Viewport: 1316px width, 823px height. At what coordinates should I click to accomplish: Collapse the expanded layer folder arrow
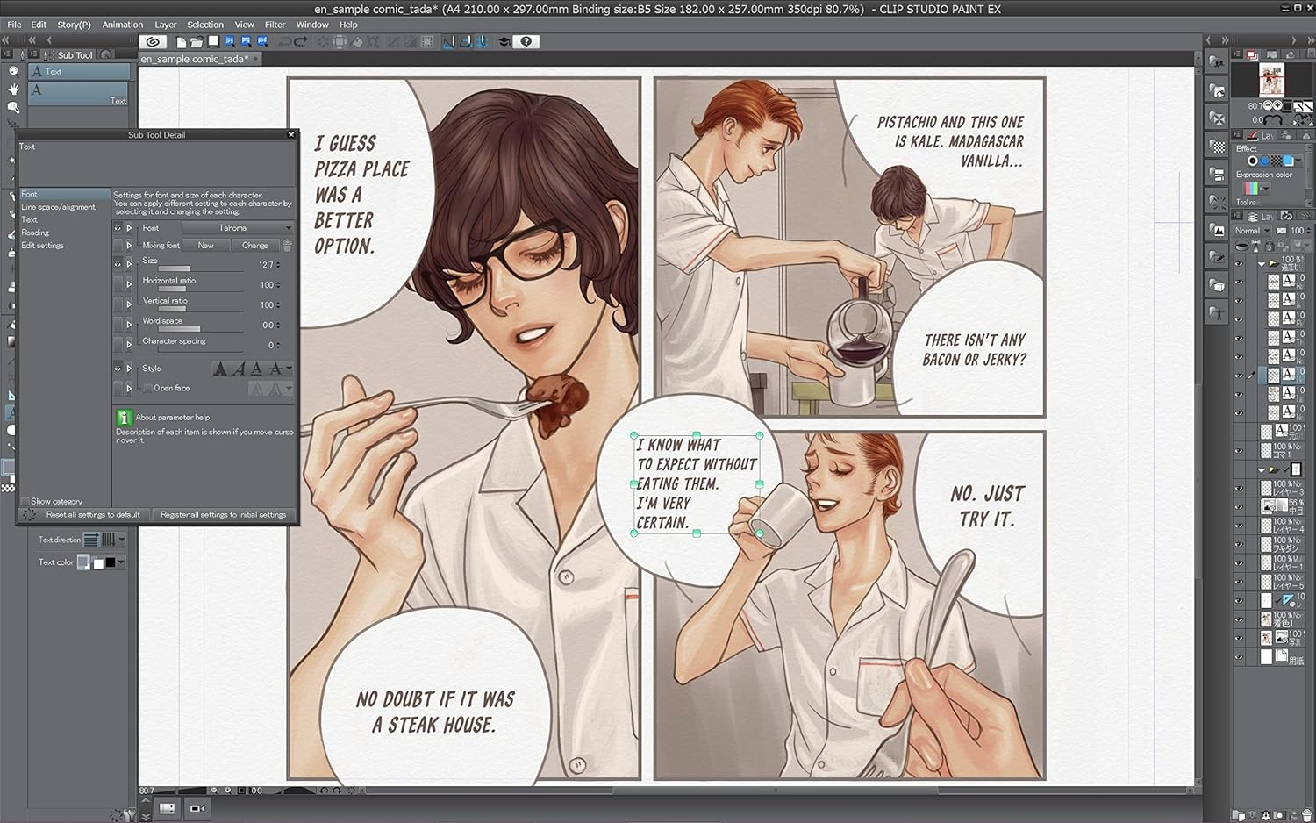(1261, 261)
